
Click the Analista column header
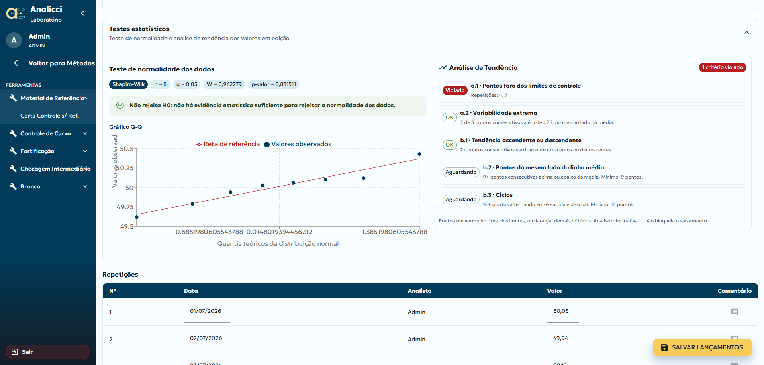coord(419,291)
